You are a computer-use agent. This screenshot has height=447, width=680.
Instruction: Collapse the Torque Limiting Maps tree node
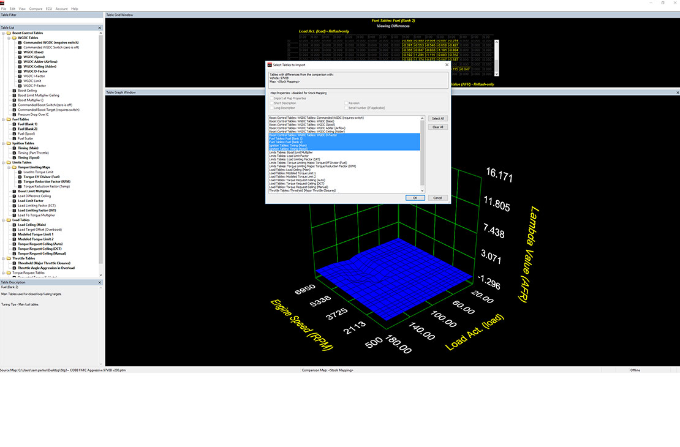coord(9,167)
